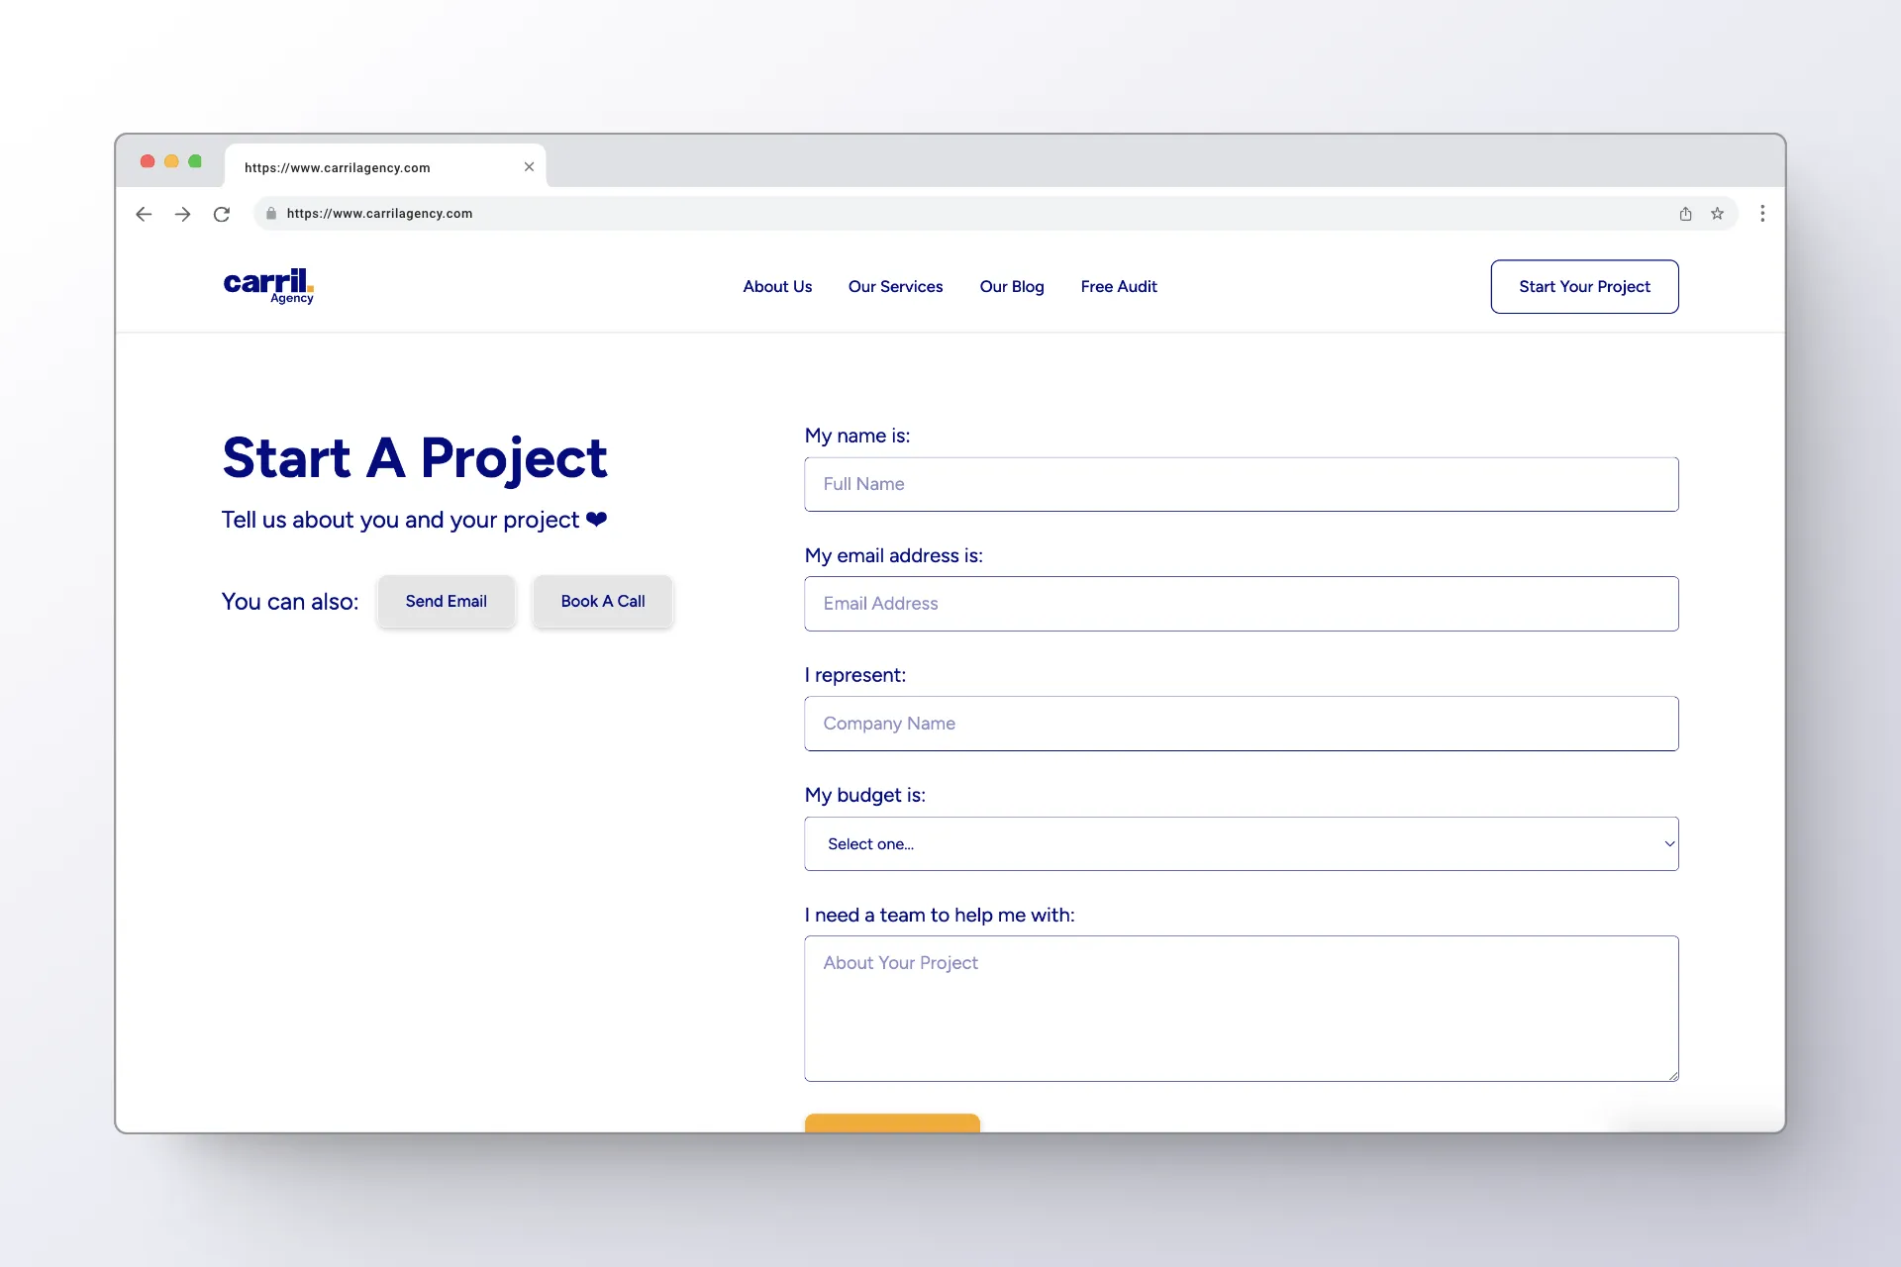Select the carrilagency.com browser tab

[385, 166]
